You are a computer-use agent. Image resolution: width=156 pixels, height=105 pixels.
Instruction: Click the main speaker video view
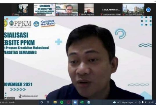coord(78,58)
